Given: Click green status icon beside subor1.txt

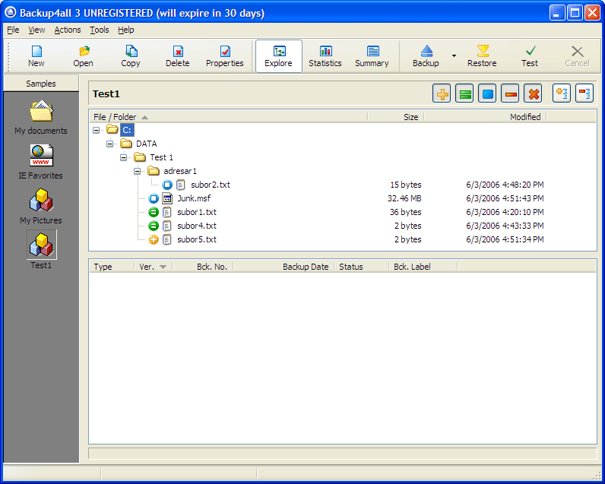Looking at the screenshot, I should [x=154, y=212].
